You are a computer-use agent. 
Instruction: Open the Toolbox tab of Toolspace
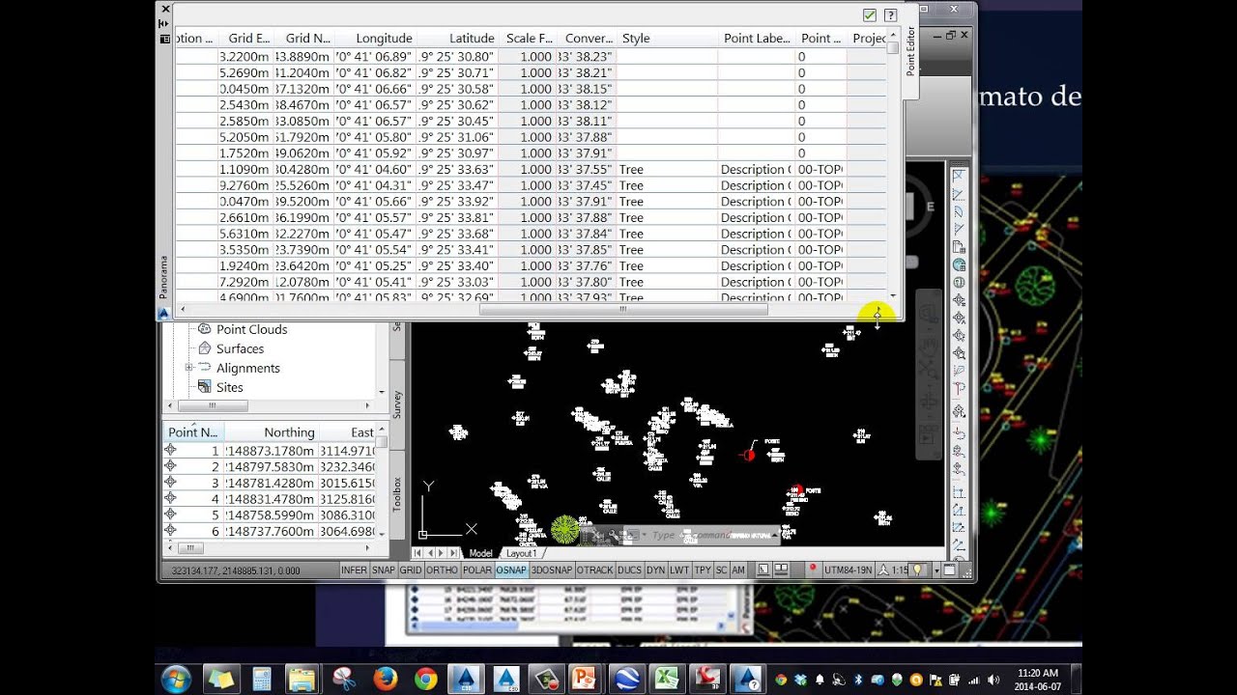397,494
